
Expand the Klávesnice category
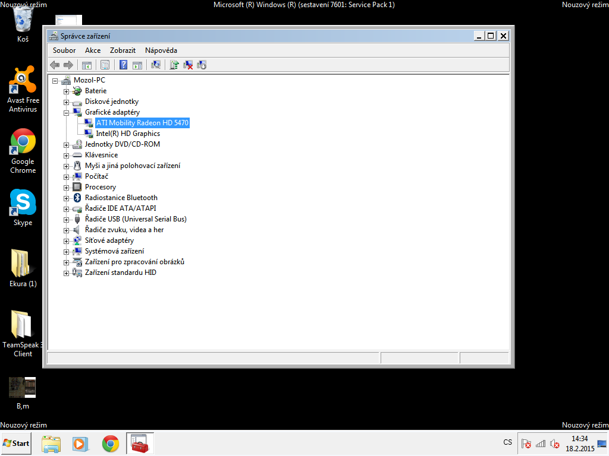[67, 156]
